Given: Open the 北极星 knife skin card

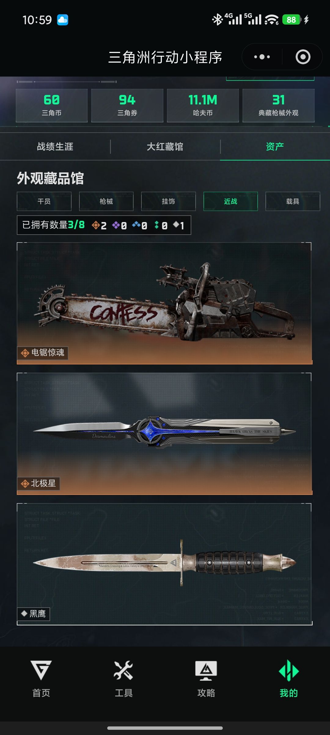Looking at the screenshot, I should (x=164, y=434).
